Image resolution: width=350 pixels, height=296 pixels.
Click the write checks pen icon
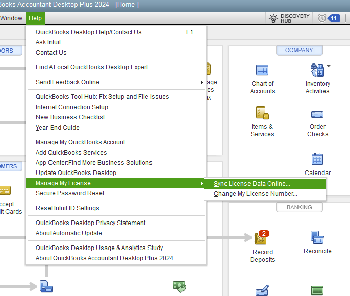point(262,290)
